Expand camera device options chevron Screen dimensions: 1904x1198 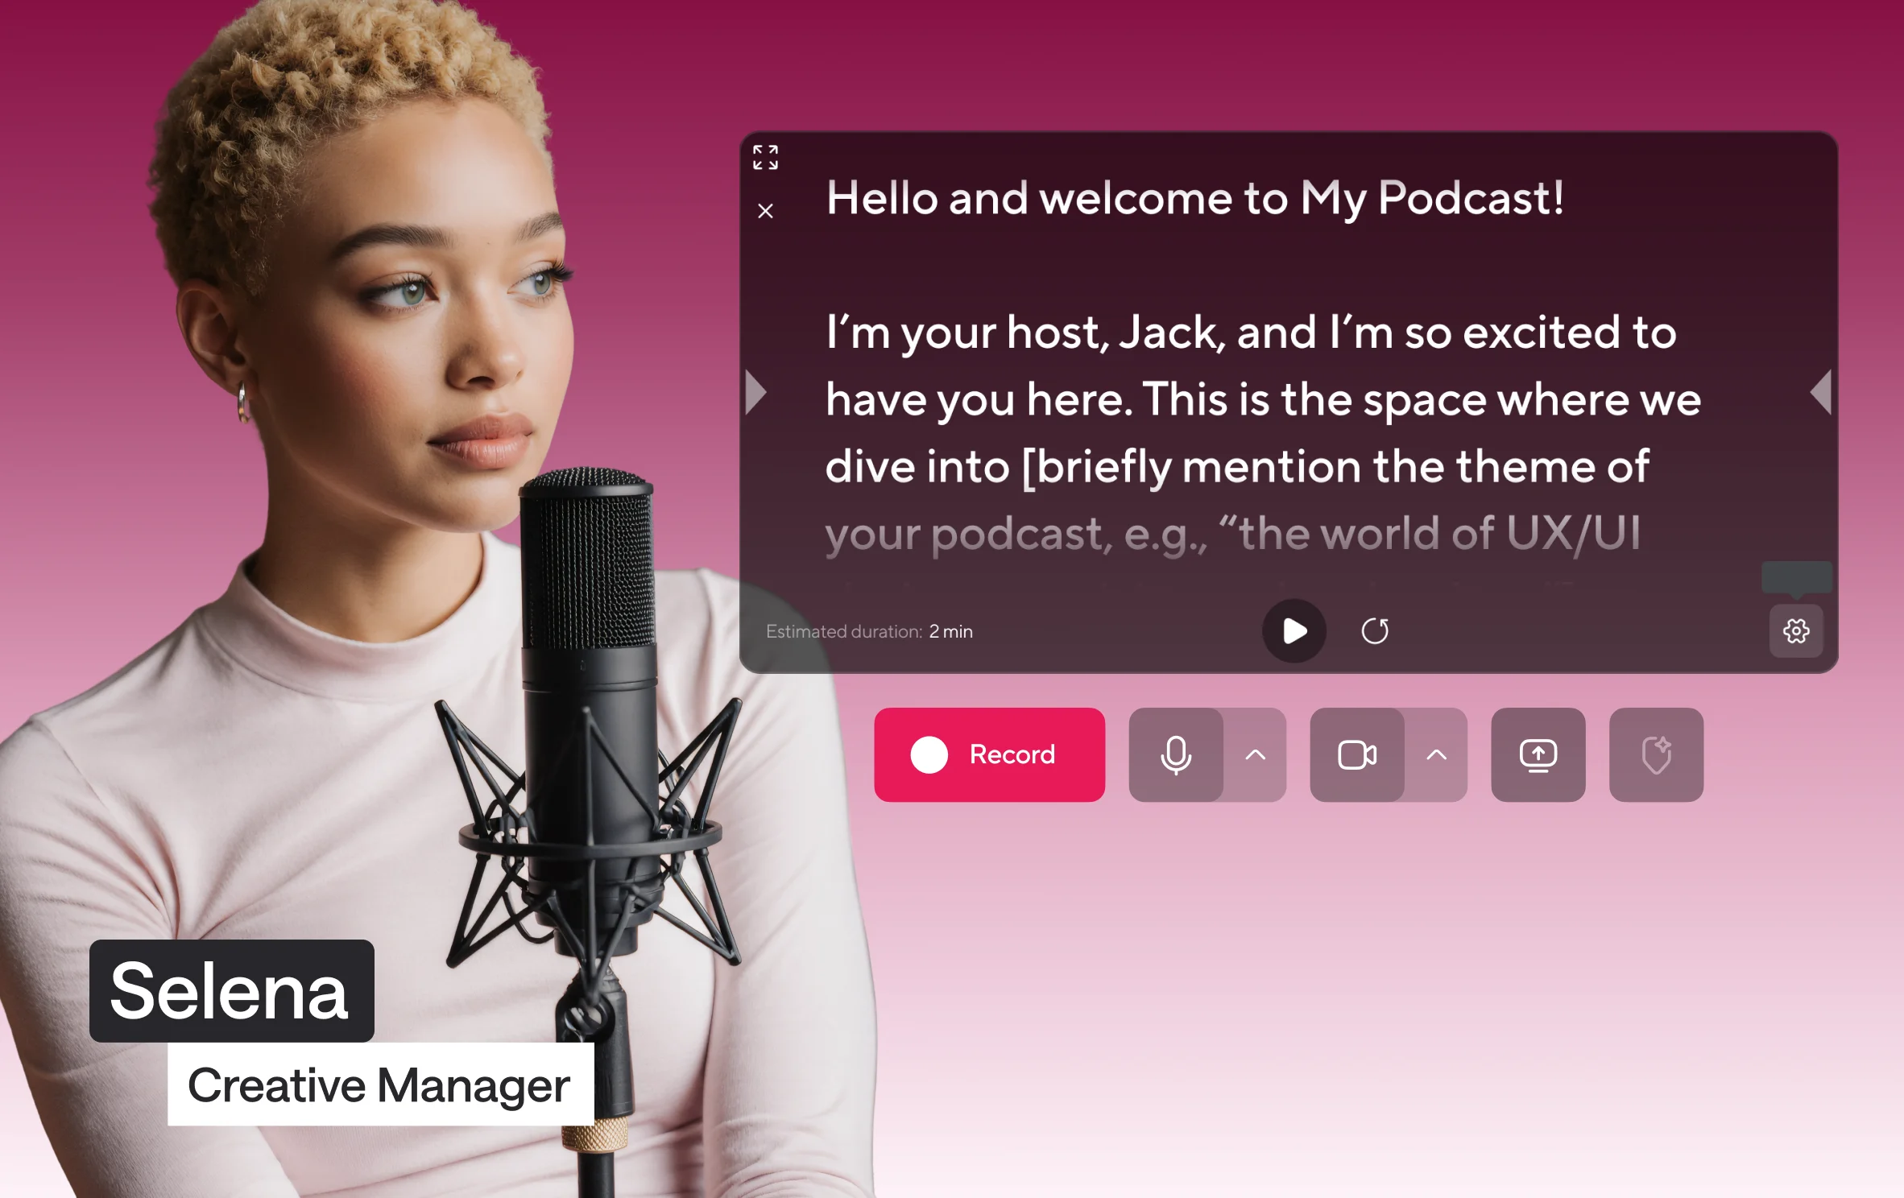pyautogui.click(x=1436, y=754)
